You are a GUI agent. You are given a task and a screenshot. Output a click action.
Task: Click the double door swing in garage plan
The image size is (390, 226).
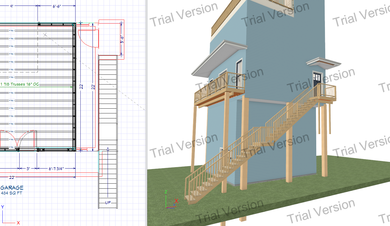tap(17, 138)
